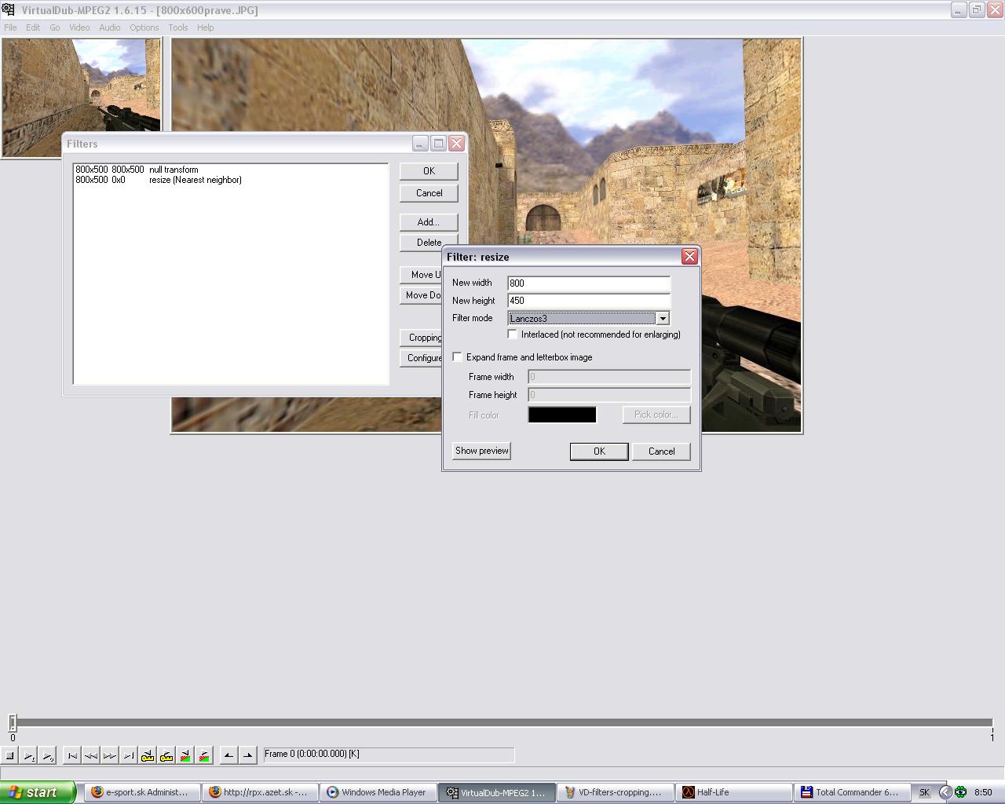This screenshot has height=804, width=1005.
Task: Click the timeline position slider handle
Action: pyautogui.click(x=13, y=723)
